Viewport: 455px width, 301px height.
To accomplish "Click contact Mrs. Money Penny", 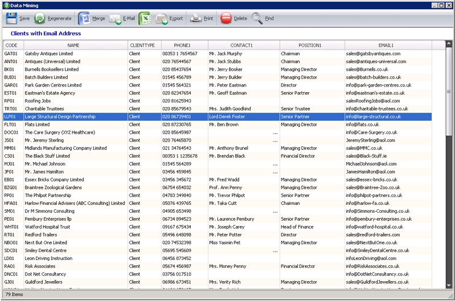I will point(227,266).
